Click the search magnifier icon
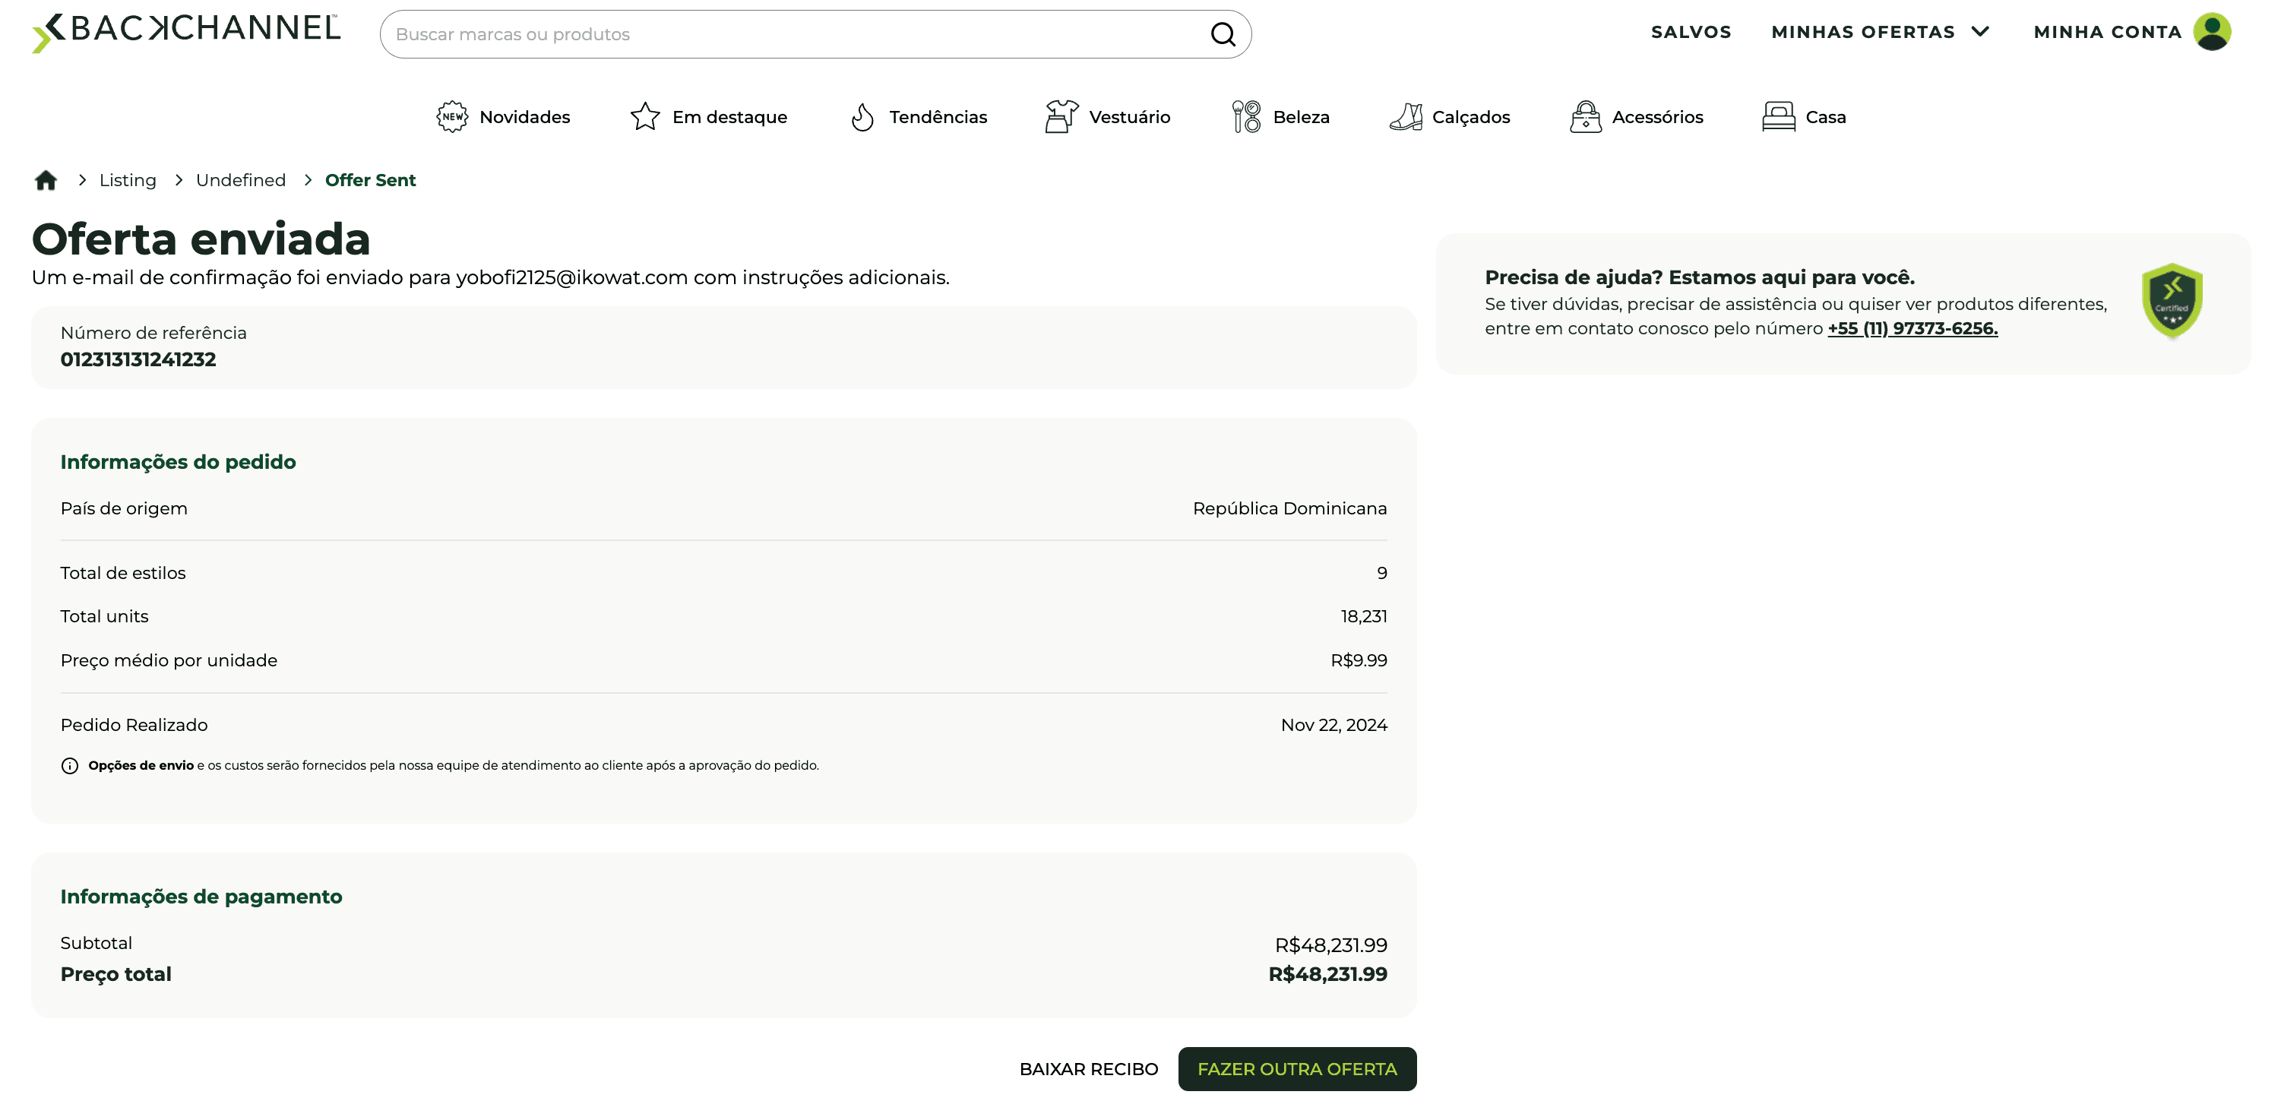Screen dimensions: 2281x1120 (1222, 34)
